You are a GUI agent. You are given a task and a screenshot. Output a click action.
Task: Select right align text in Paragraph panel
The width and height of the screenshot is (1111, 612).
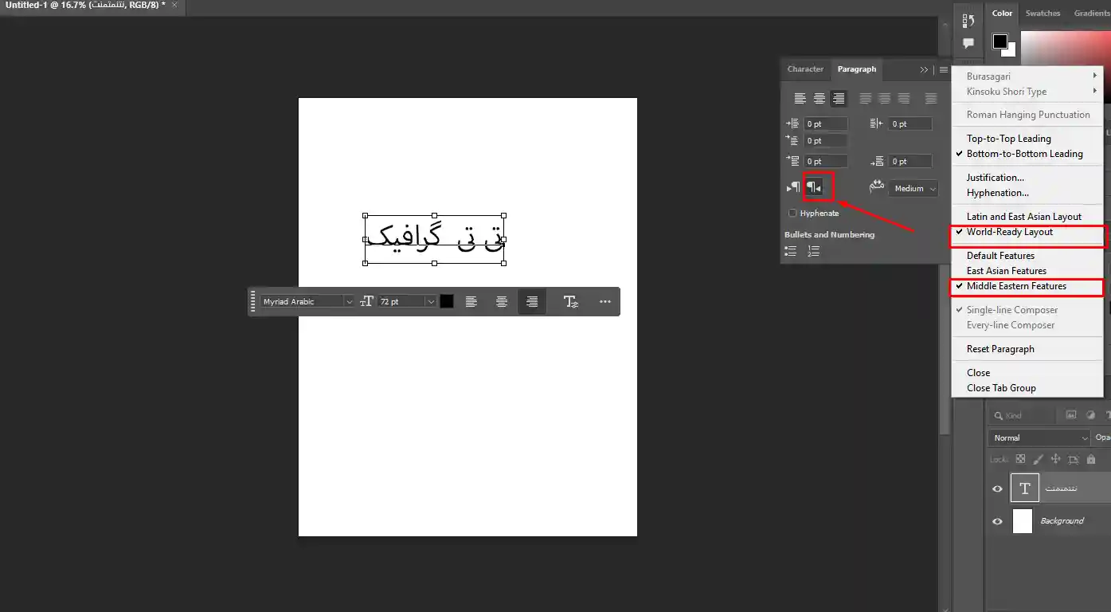838,99
